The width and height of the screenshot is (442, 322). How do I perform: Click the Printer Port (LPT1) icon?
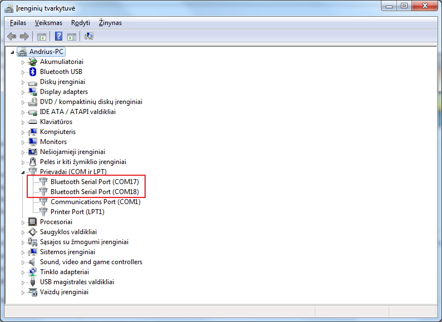pos(43,212)
